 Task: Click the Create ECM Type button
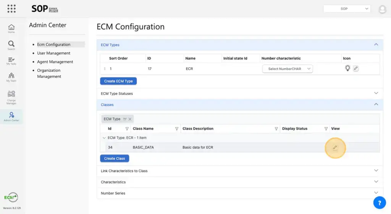point(118,81)
